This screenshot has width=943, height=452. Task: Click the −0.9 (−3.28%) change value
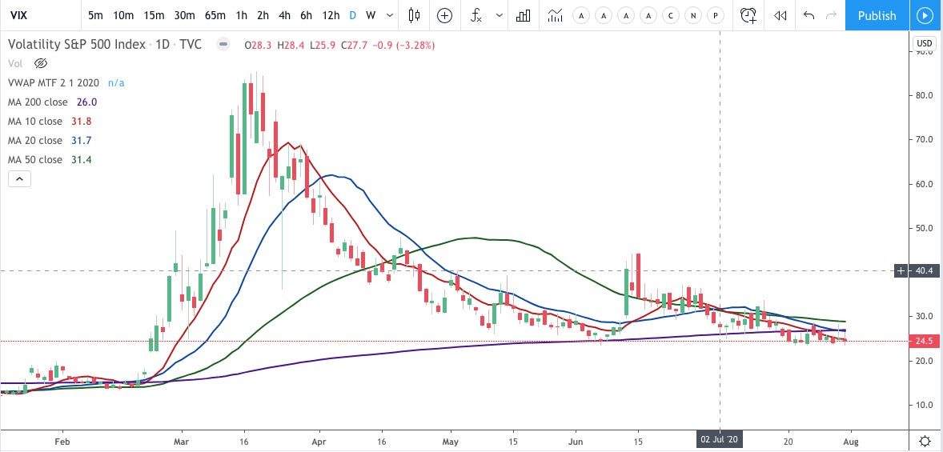(x=402, y=45)
